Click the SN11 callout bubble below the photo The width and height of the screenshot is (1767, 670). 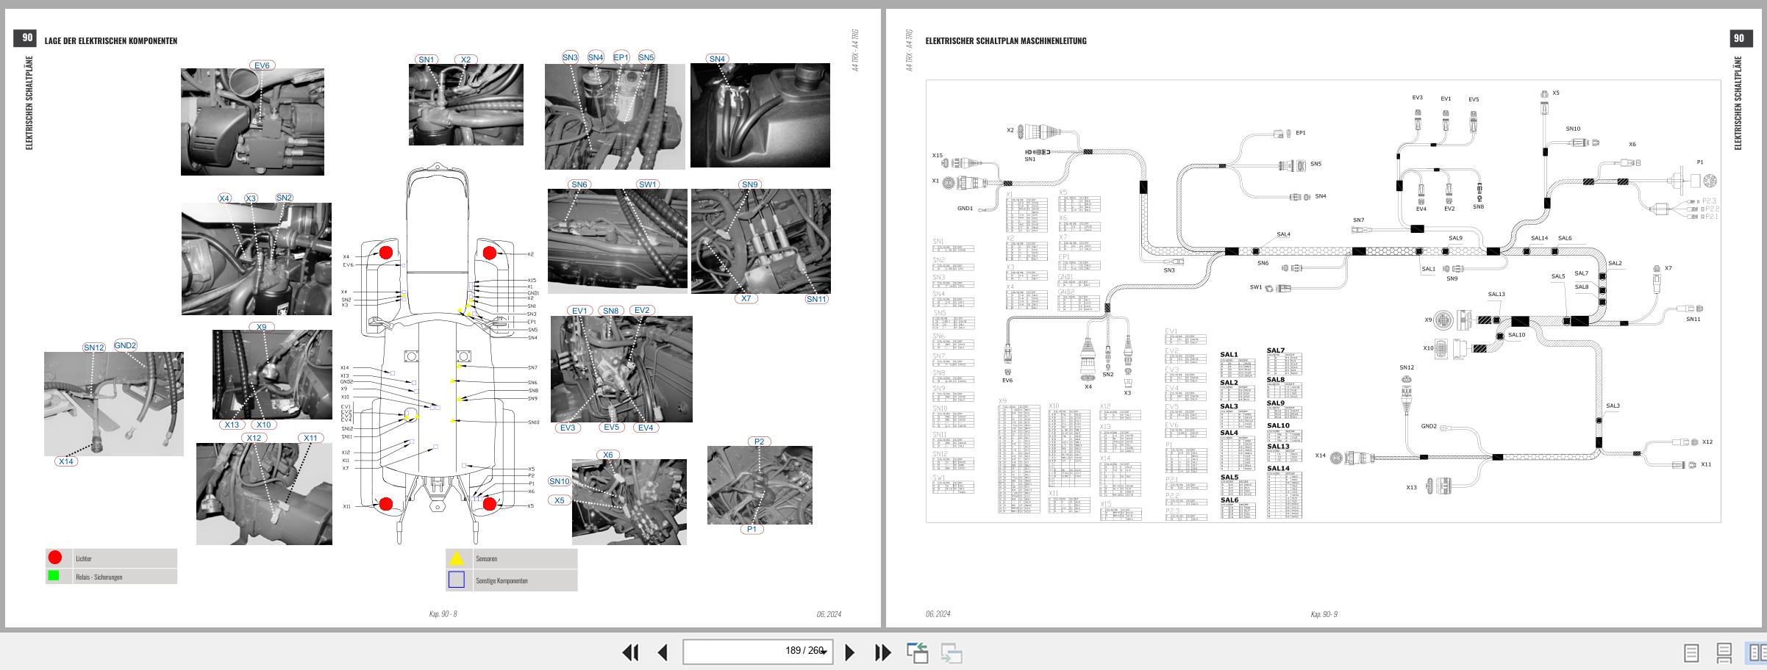pos(816,299)
